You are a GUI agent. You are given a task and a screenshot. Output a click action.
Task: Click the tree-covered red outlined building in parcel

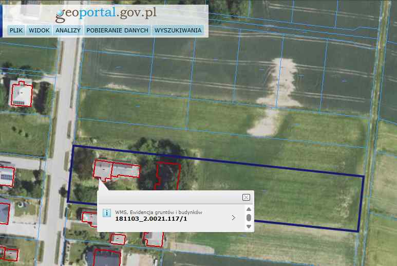tap(167, 176)
